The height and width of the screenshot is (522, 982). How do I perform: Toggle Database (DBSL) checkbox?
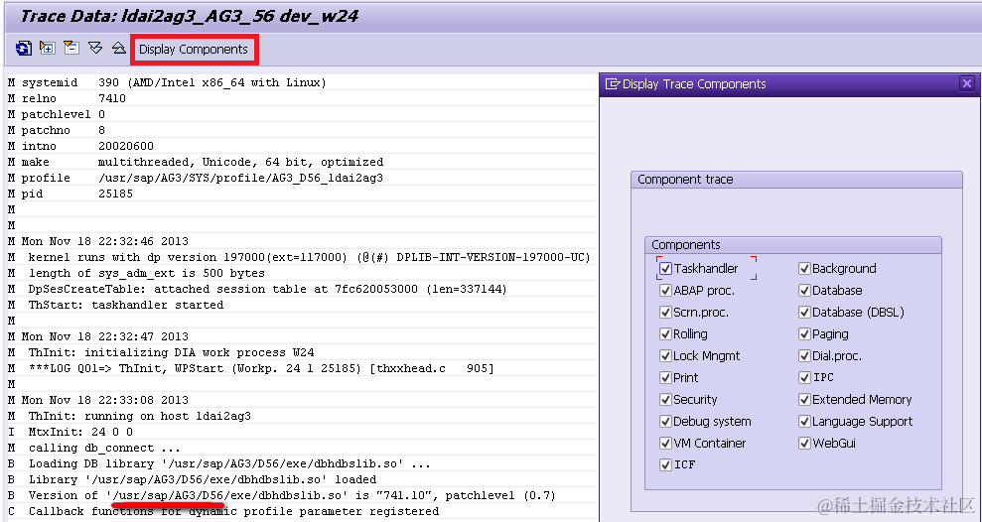point(805,313)
